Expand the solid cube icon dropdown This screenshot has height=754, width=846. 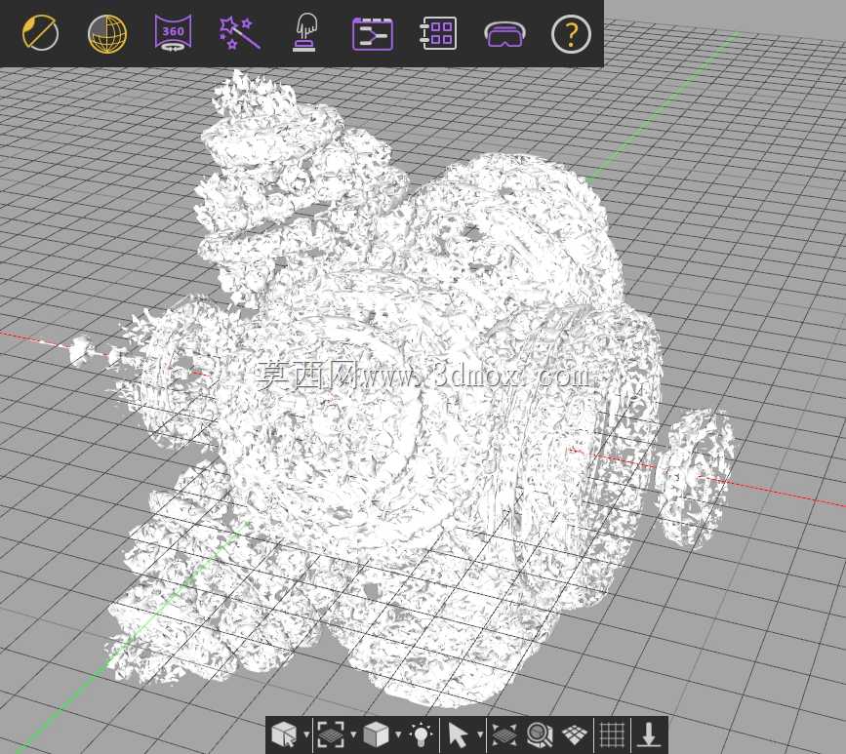(398, 734)
